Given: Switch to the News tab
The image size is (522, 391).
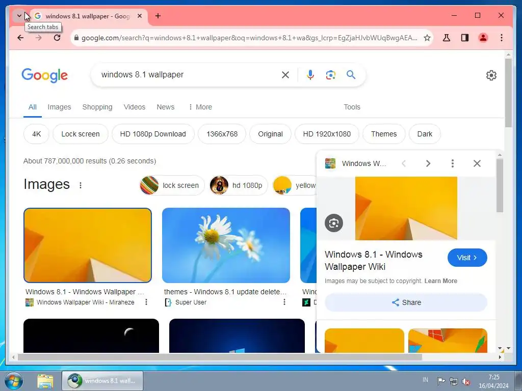Looking at the screenshot, I should click(x=166, y=107).
